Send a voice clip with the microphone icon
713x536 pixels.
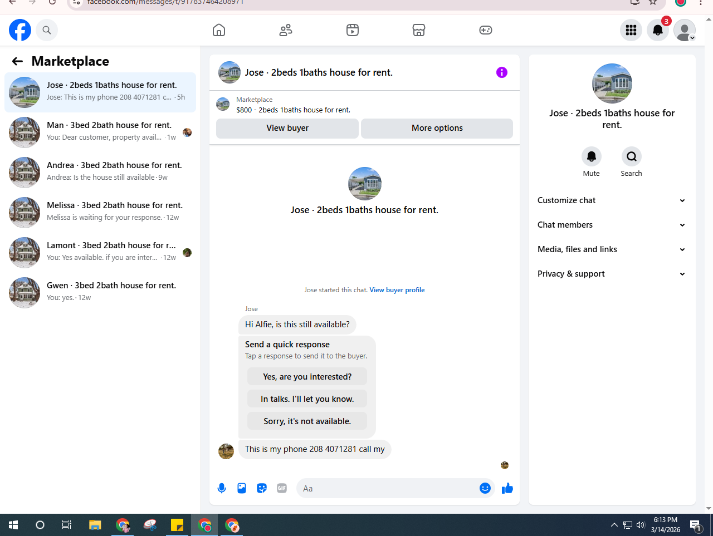coord(222,488)
